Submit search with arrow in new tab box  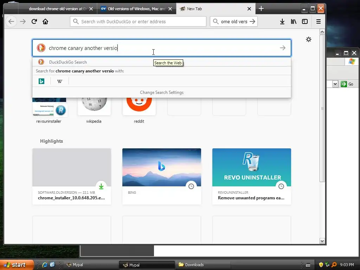pos(283,48)
